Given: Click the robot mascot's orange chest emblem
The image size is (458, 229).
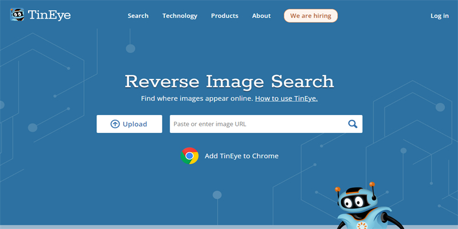Looking at the screenshot, I should point(361,224).
